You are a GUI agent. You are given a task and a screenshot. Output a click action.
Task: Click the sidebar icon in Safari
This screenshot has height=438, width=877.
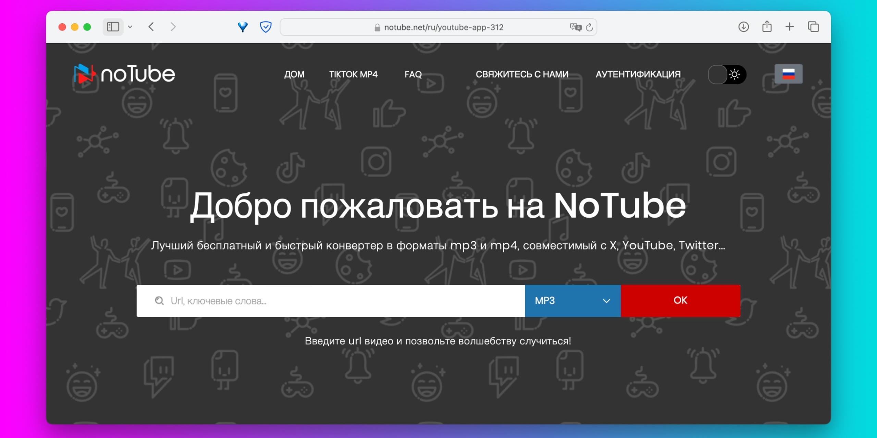click(x=112, y=27)
